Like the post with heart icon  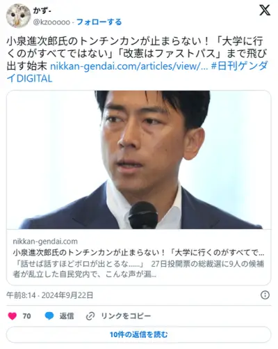[13, 316]
